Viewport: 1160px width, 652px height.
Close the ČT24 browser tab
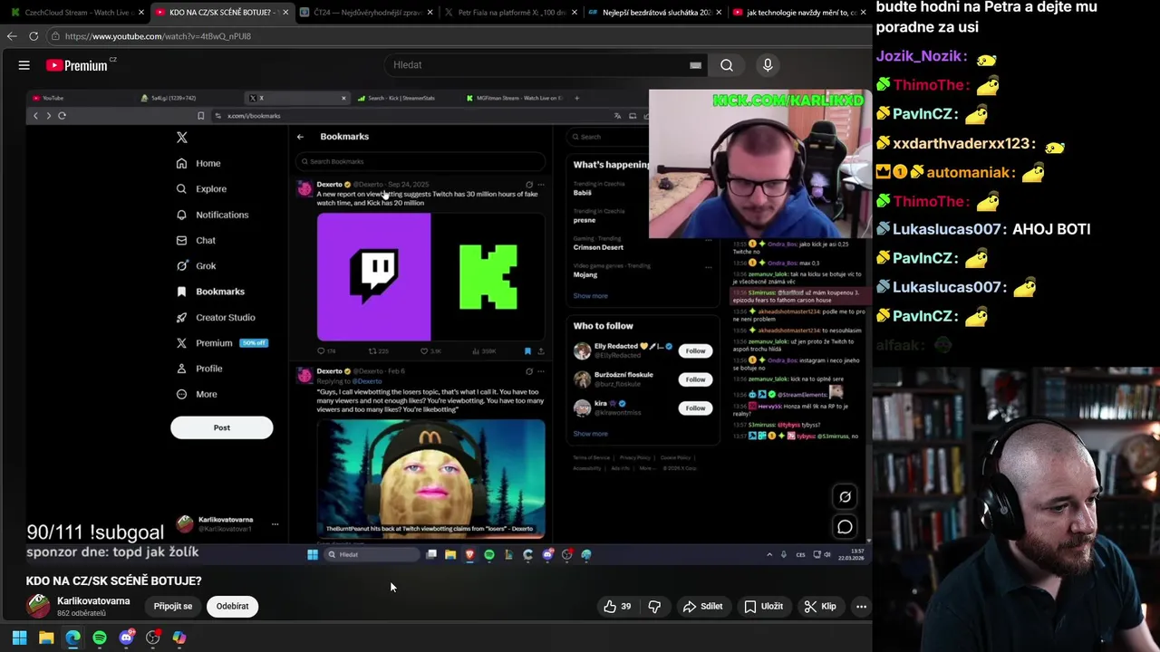[x=430, y=13]
